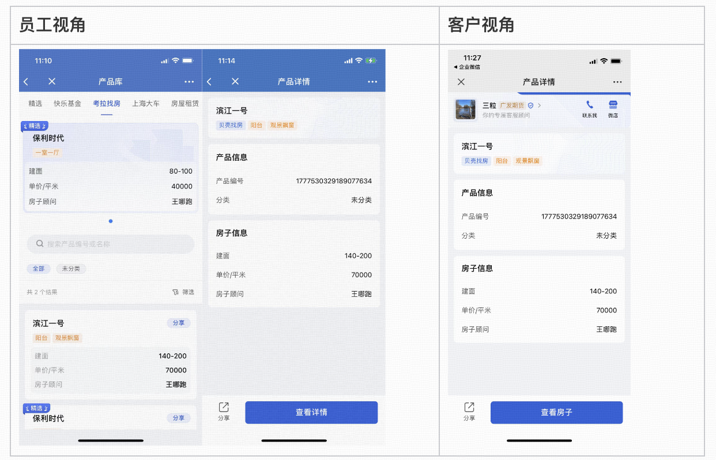Click the 筛选 filter icon
This screenshot has height=460, width=716.
tap(176, 292)
